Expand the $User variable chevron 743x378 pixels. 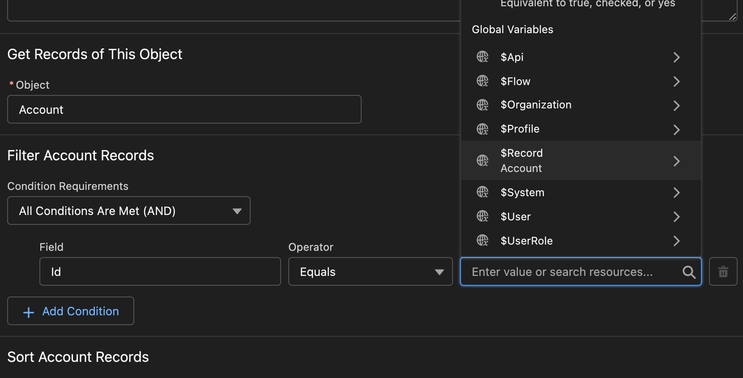(676, 217)
